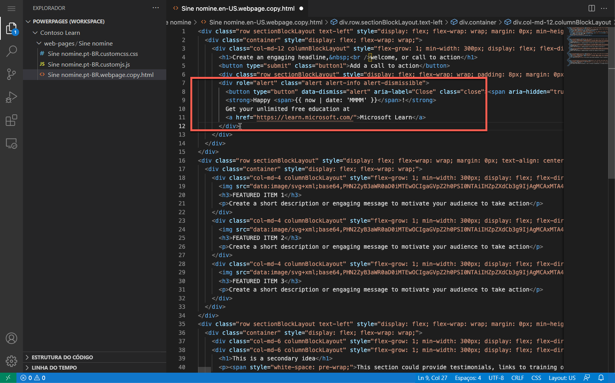Screen dimensions: 615x383
Task: Open Sine nomine.pt-BR.customcss.css file
Action: 93,54
